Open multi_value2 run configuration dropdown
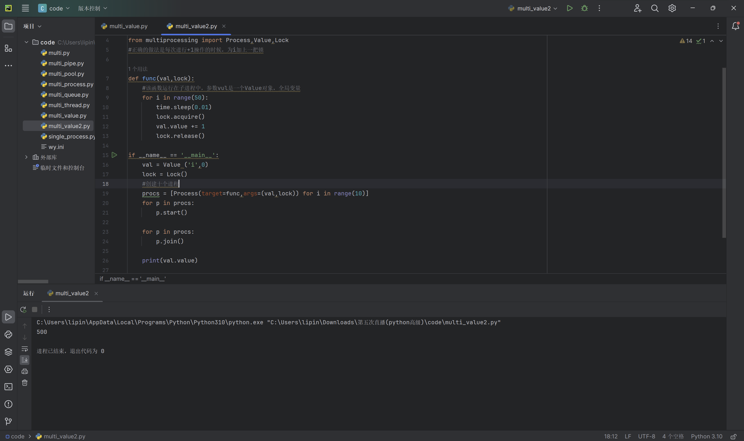The height and width of the screenshot is (441, 744). point(533,8)
